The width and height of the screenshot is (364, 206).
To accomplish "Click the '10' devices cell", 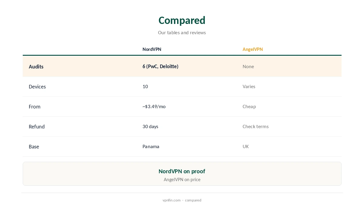I will click(x=145, y=86).
